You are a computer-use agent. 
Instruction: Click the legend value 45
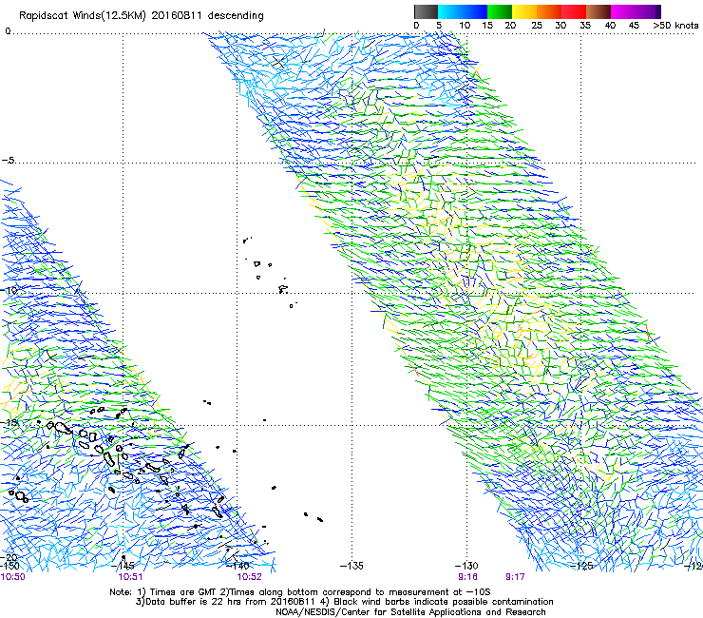point(634,26)
